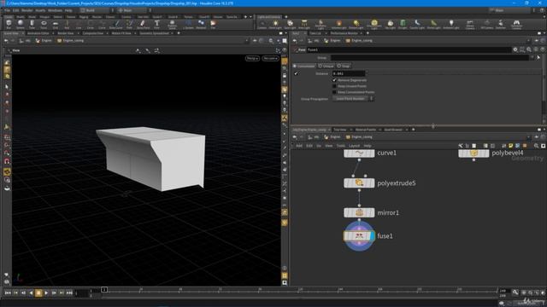Expand viewport path bar dropdown arrow

pyautogui.click(x=247, y=41)
